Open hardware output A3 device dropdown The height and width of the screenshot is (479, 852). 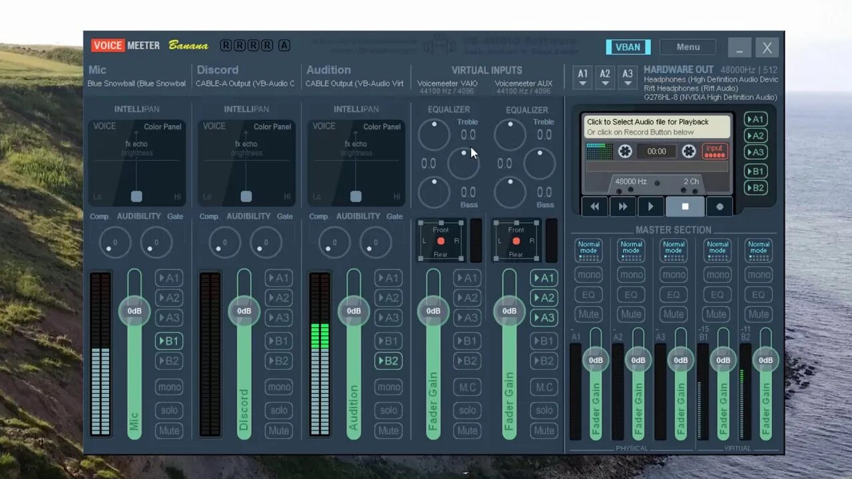(x=628, y=77)
